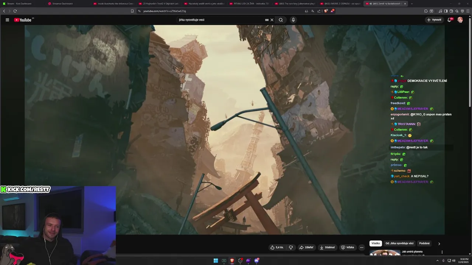Open the translate page icon

(x=312, y=11)
